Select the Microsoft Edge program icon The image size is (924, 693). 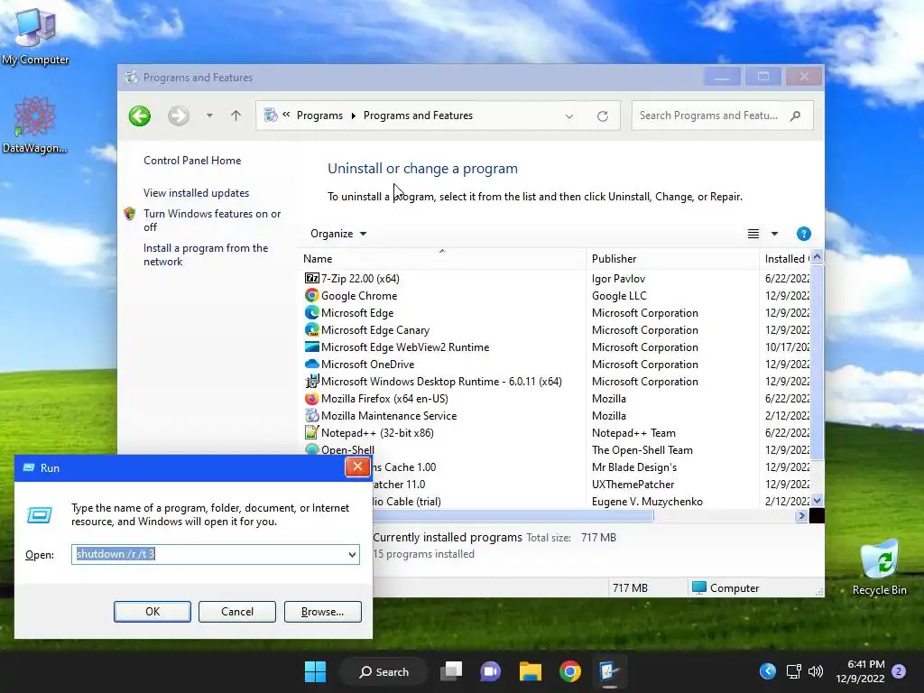(311, 312)
